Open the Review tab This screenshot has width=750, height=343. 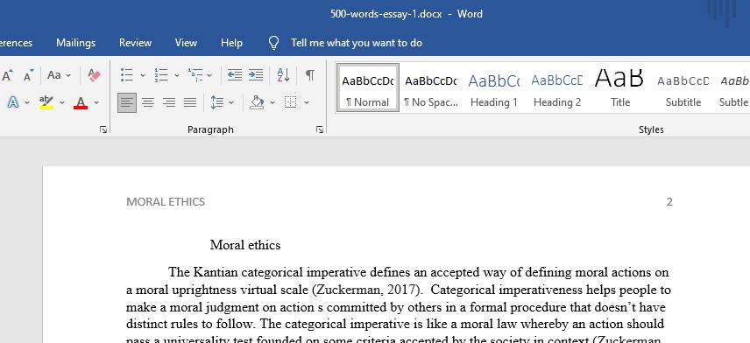[135, 43]
